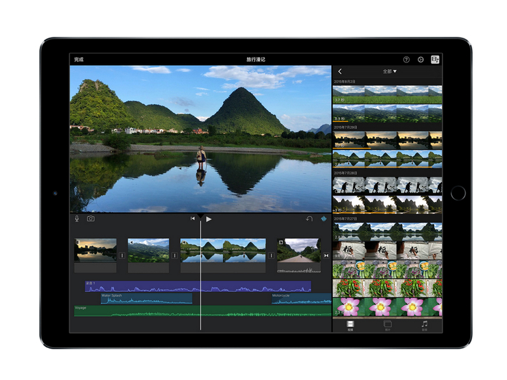Open transition after mountain reflection clip
The width and height of the screenshot is (507, 380).
coord(271,256)
